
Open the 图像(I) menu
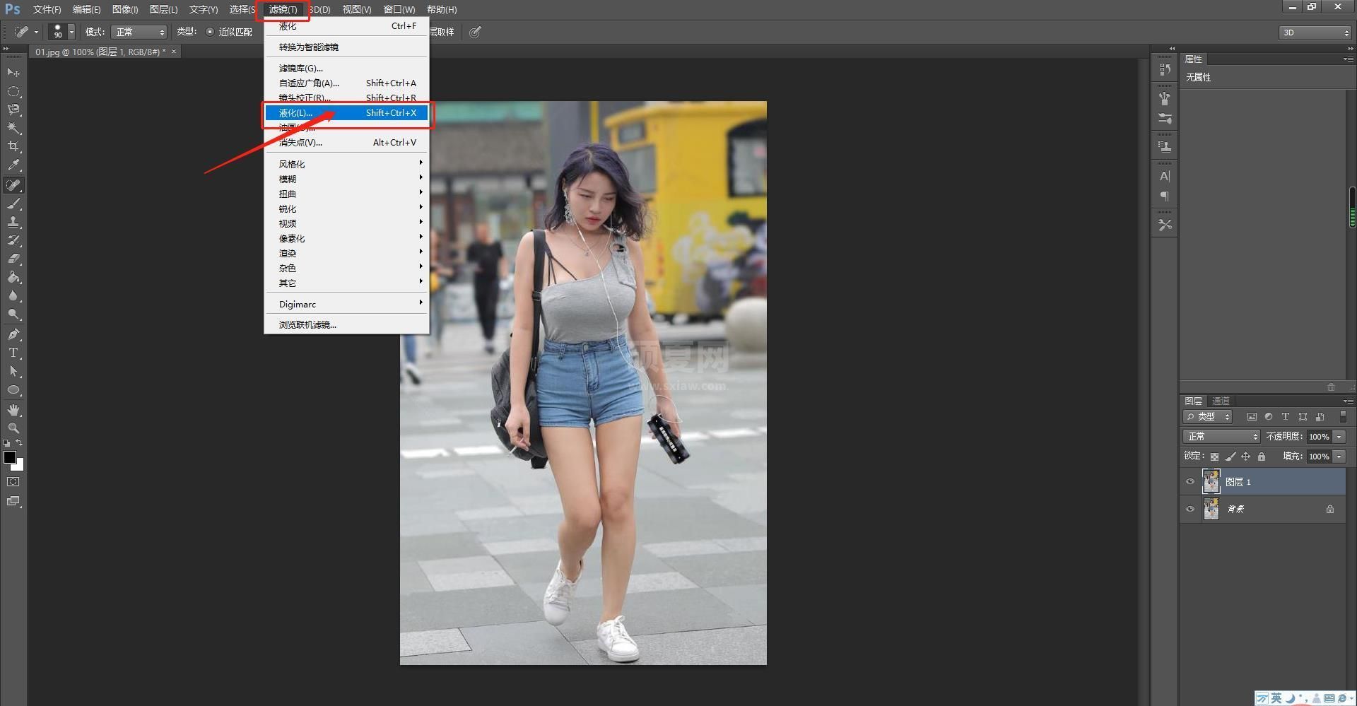tap(125, 9)
